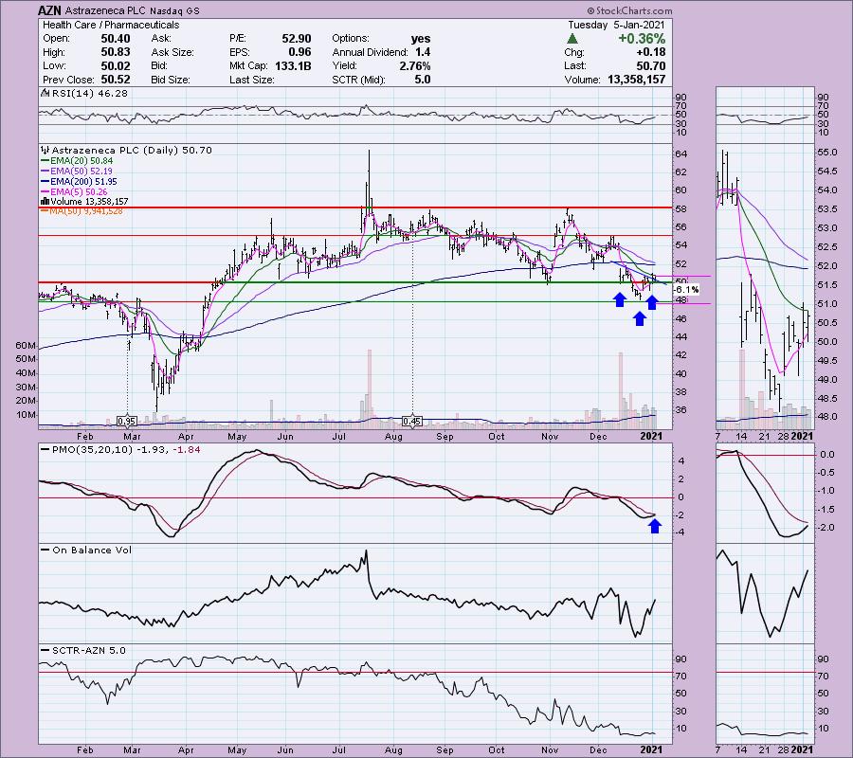This screenshot has height=758, width=853.
Task: Click the small icon before the RSI(14) label
Action: (x=45, y=93)
